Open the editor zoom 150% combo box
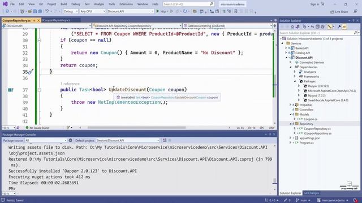 coord(8,128)
